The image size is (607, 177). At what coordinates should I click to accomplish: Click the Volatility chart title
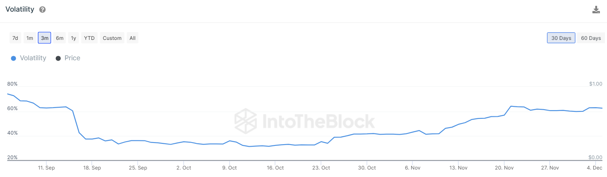[20, 10]
